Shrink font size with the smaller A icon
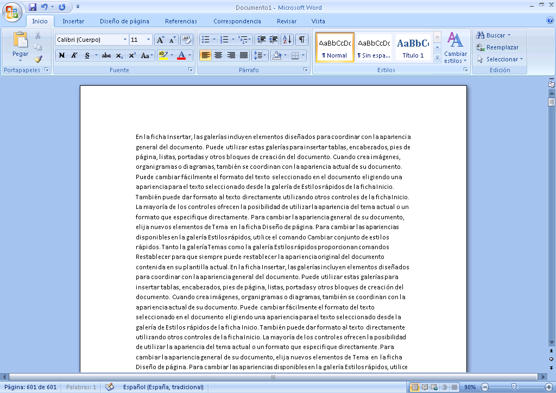 point(172,40)
